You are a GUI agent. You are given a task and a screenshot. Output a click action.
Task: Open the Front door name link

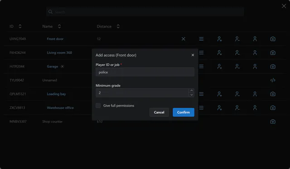(x=55, y=39)
